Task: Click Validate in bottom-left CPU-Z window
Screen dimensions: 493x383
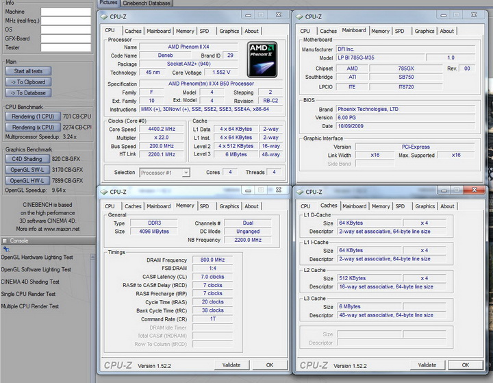Action: [x=231, y=365]
